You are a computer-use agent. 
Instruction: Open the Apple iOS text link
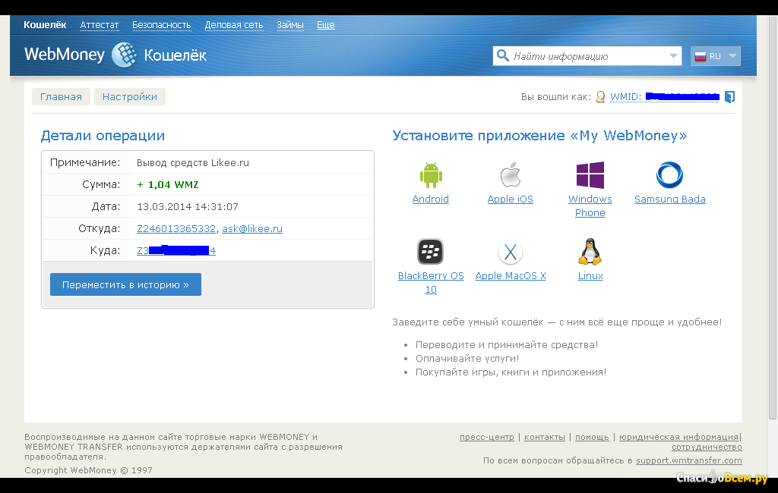(510, 199)
